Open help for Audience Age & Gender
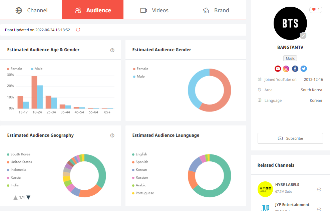Viewport: 330px width, 211px height. [112, 50]
